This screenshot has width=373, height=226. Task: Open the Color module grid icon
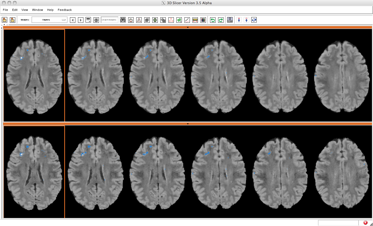coord(203,20)
